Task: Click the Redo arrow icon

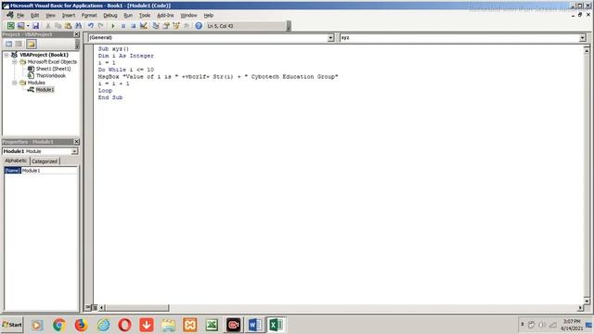Action: click(x=100, y=26)
